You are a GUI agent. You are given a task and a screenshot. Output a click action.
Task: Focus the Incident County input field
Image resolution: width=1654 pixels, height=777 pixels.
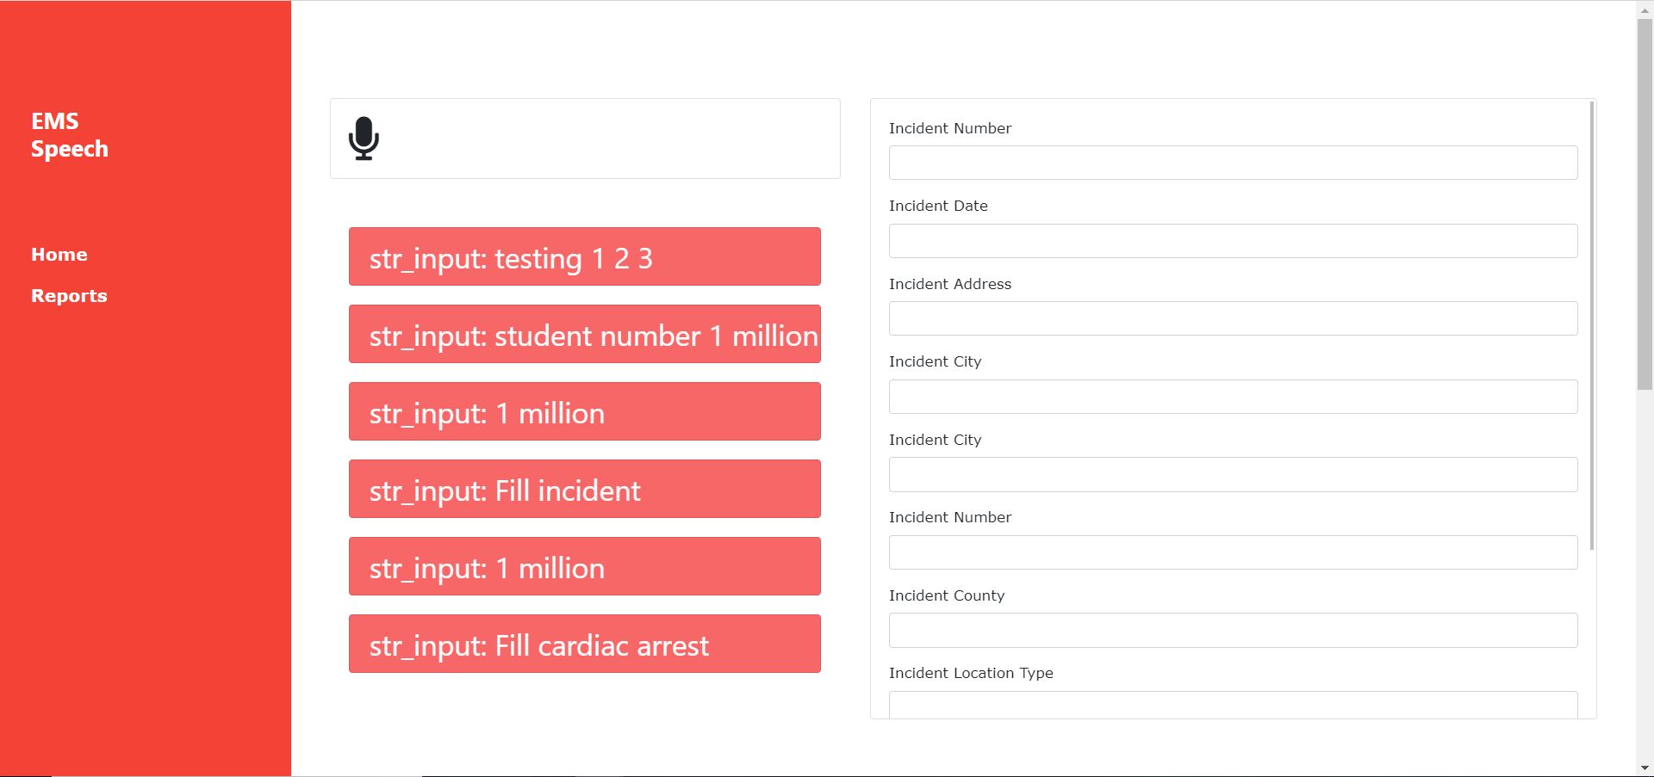(x=1233, y=631)
